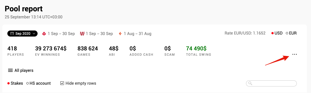Open the three-dots more options menu
Image resolution: width=311 pixels, height=93 pixels.
(294, 54)
